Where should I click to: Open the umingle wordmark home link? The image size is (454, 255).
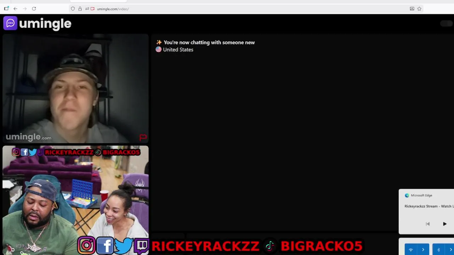pyautogui.click(x=45, y=24)
